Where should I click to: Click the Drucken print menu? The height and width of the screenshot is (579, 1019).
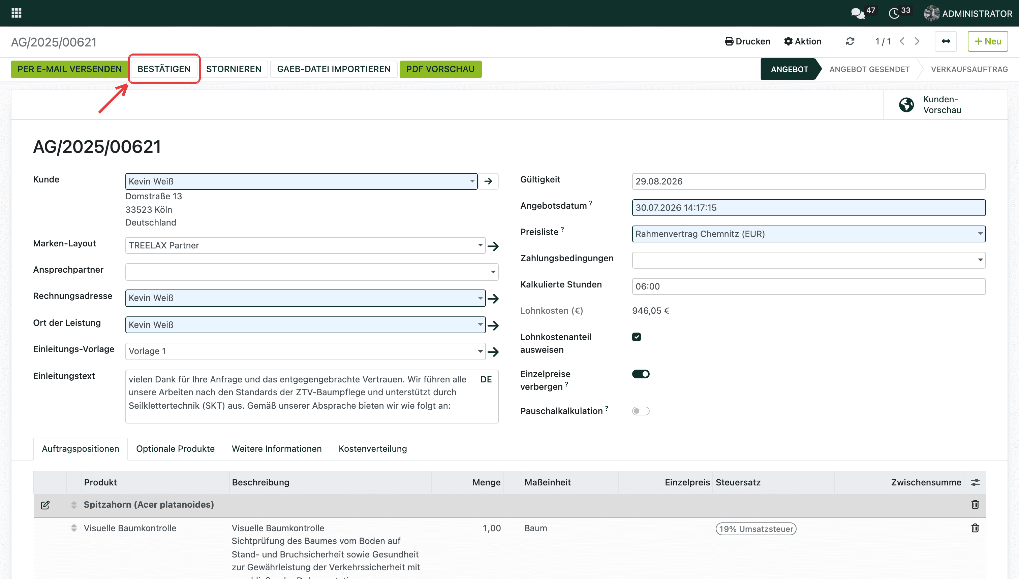tap(747, 41)
